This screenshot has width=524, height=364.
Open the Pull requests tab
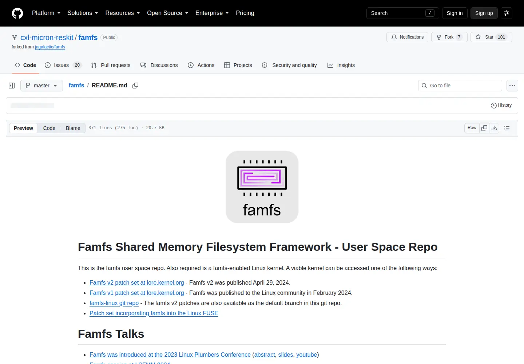coord(111,65)
